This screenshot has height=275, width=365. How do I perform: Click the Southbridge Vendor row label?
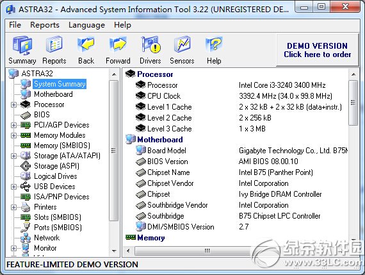click(x=177, y=205)
